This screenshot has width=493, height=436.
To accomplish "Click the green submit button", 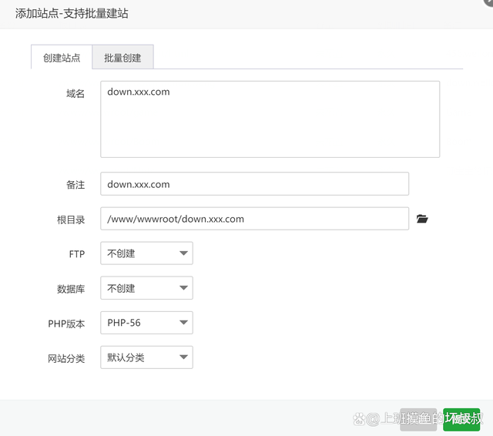I will (461, 419).
